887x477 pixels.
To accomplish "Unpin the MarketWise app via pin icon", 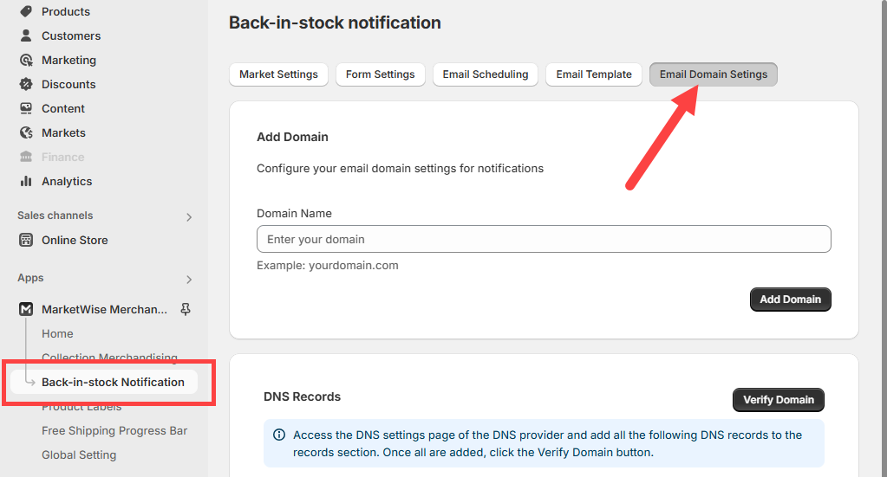I will 185,309.
